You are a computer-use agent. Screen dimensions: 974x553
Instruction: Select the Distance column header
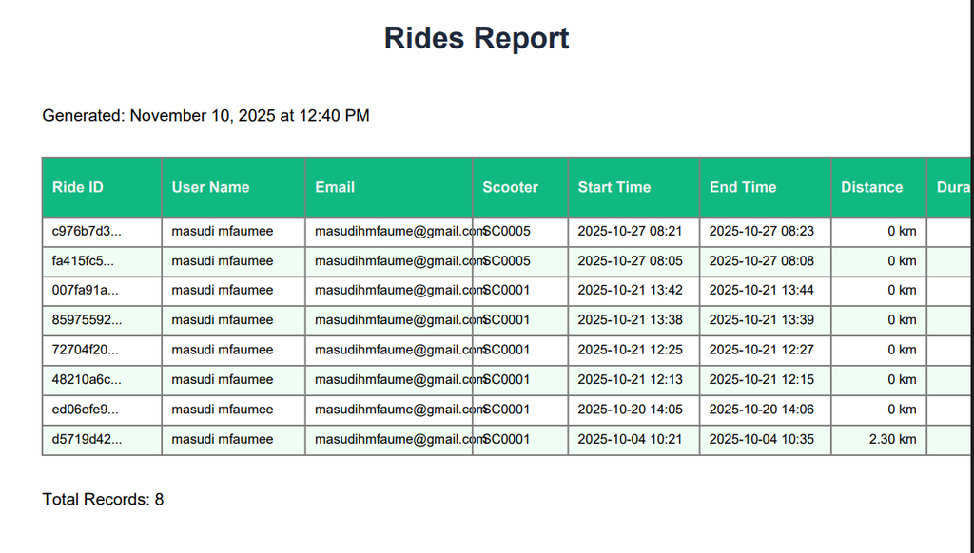[x=871, y=187]
